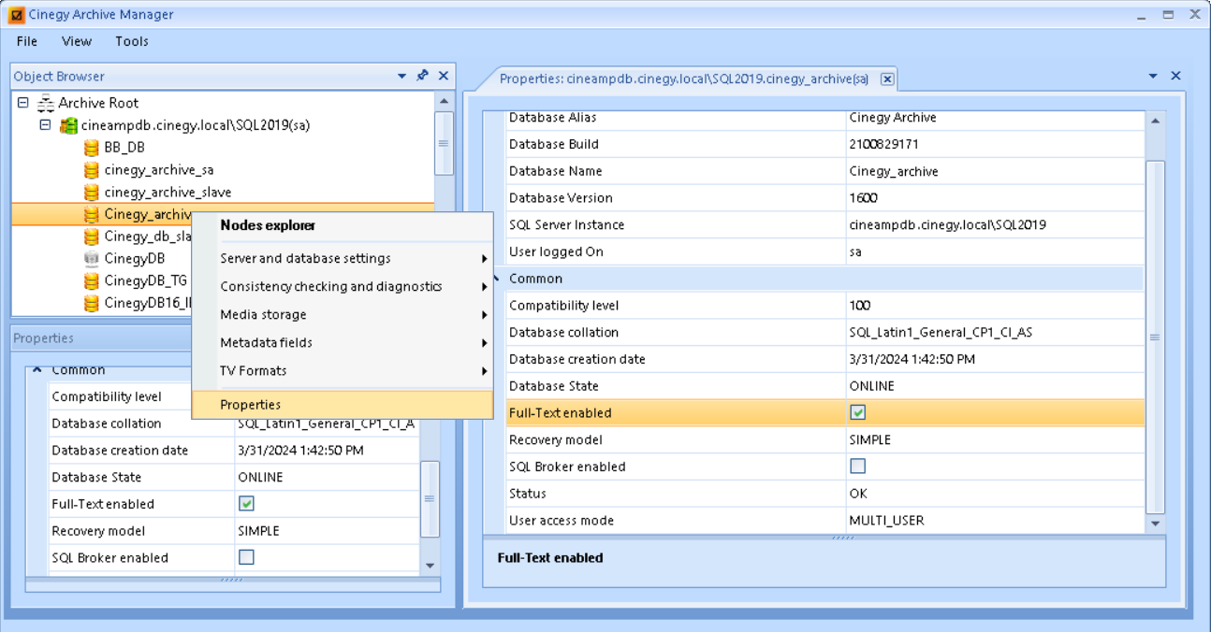Open the document tab list dropdown arrow
Viewport: 1211px width, 632px height.
click(1153, 76)
